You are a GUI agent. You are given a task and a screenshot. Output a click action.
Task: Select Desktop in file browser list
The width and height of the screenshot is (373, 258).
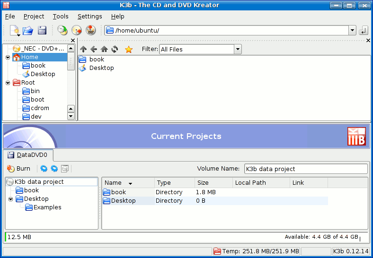tap(97, 68)
